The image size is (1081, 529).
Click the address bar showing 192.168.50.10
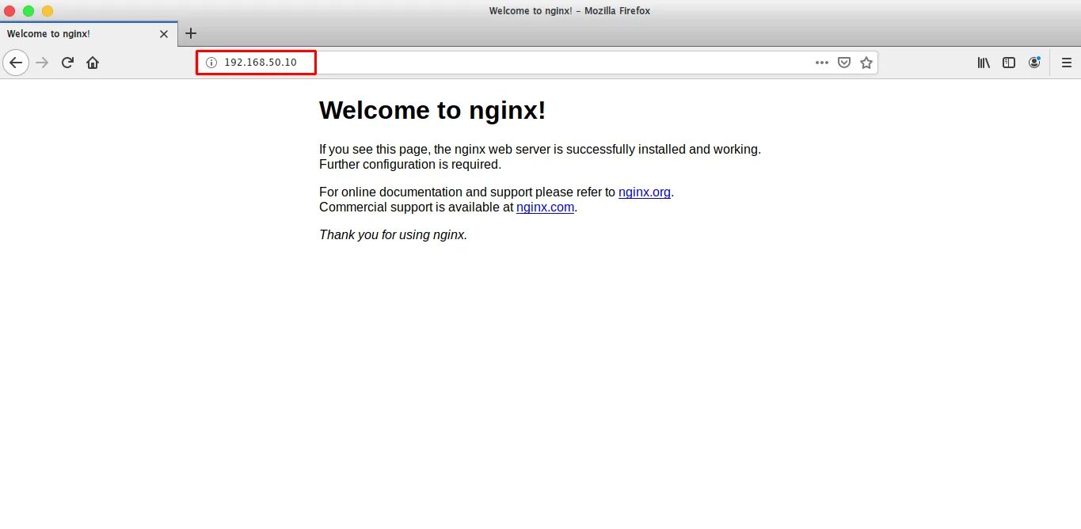coord(537,63)
